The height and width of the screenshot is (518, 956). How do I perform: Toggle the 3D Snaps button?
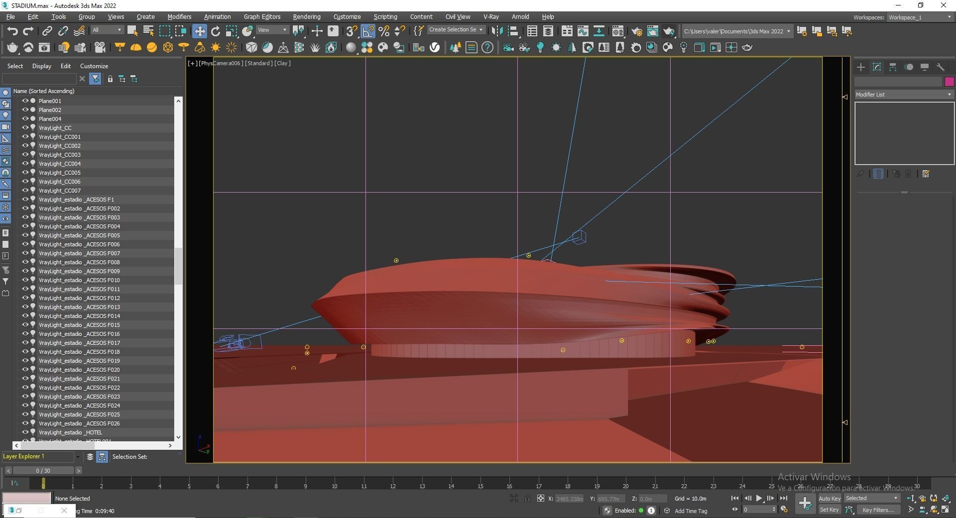tap(352, 31)
